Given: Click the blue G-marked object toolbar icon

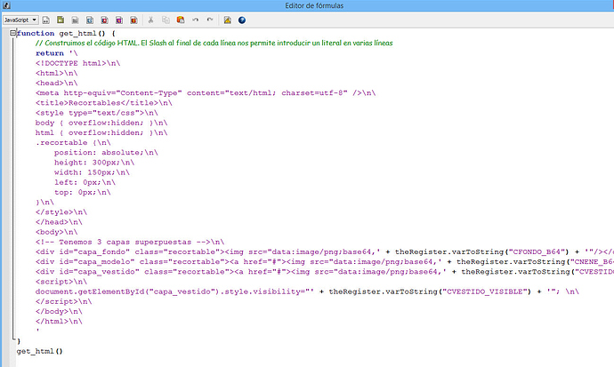Looking at the screenshot, I should (90, 20).
